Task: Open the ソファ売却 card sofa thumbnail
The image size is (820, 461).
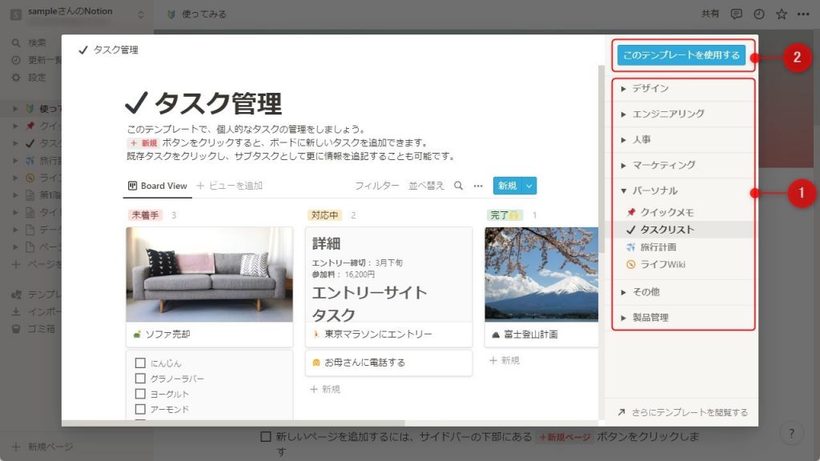Action: 209,274
